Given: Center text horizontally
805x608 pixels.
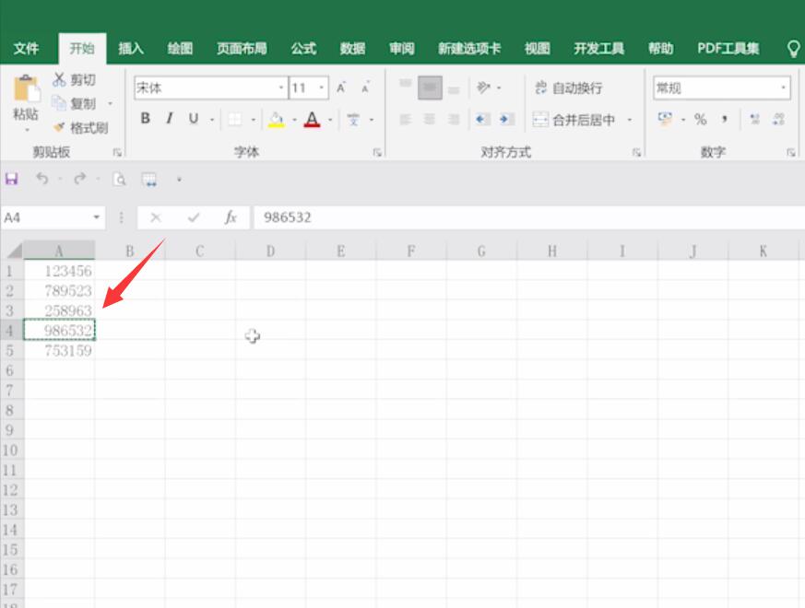Looking at the screenshot, I should pos(430,120).
